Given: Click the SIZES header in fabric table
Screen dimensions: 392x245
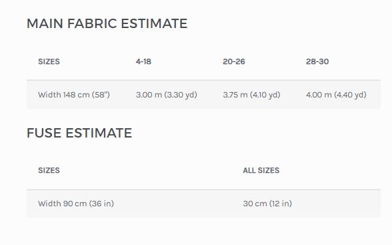Looking at the screenshot, I should [49, 61].
